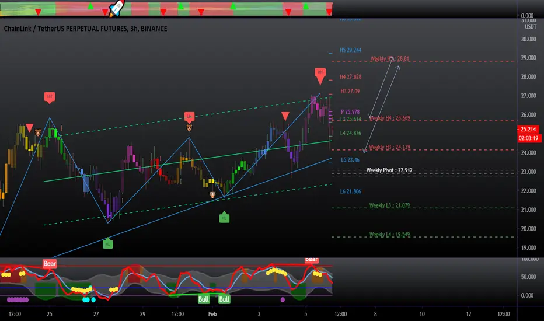Click the USDT currency label on the price axis
Viewport: 544px width, 321px height.
(531, 27)
